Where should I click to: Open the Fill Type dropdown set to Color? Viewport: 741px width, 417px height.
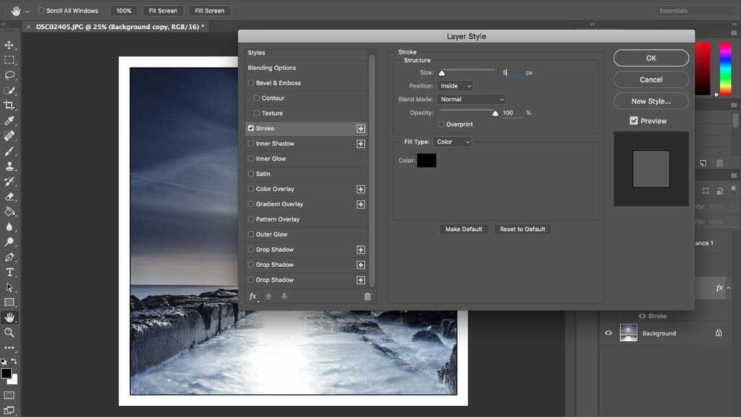[453, 142]
